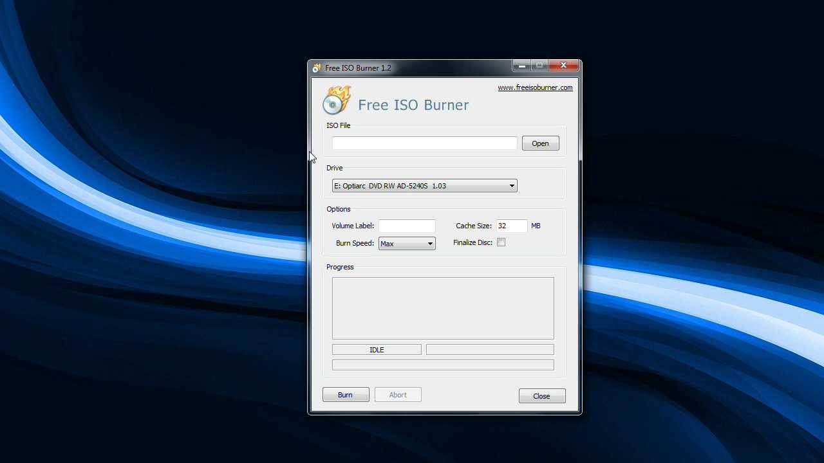The height and width of the screenshot is (463, 824).
Task: Open the Burn Speed dropdown
Action: [x=407, y=244]
